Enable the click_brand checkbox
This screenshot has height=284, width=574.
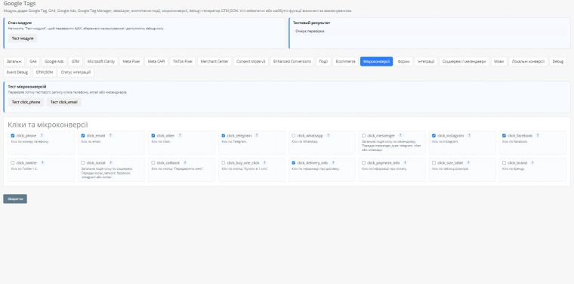click(x=504, y=163)
